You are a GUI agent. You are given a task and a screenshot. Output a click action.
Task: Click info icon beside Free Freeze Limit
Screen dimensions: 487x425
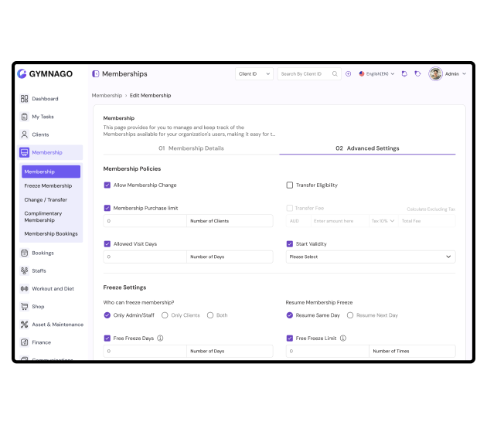click(343, 338)
